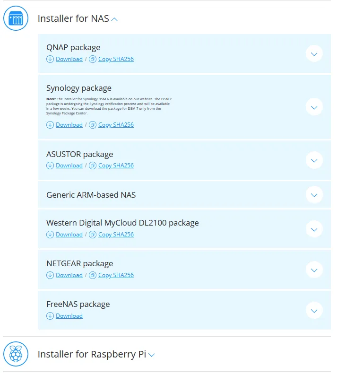The image size is (337, 375).
Task: Expand the NETGEAR package details chevron
Action: click(314, 270)
